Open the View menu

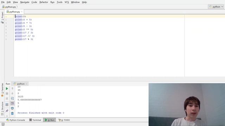15,2
